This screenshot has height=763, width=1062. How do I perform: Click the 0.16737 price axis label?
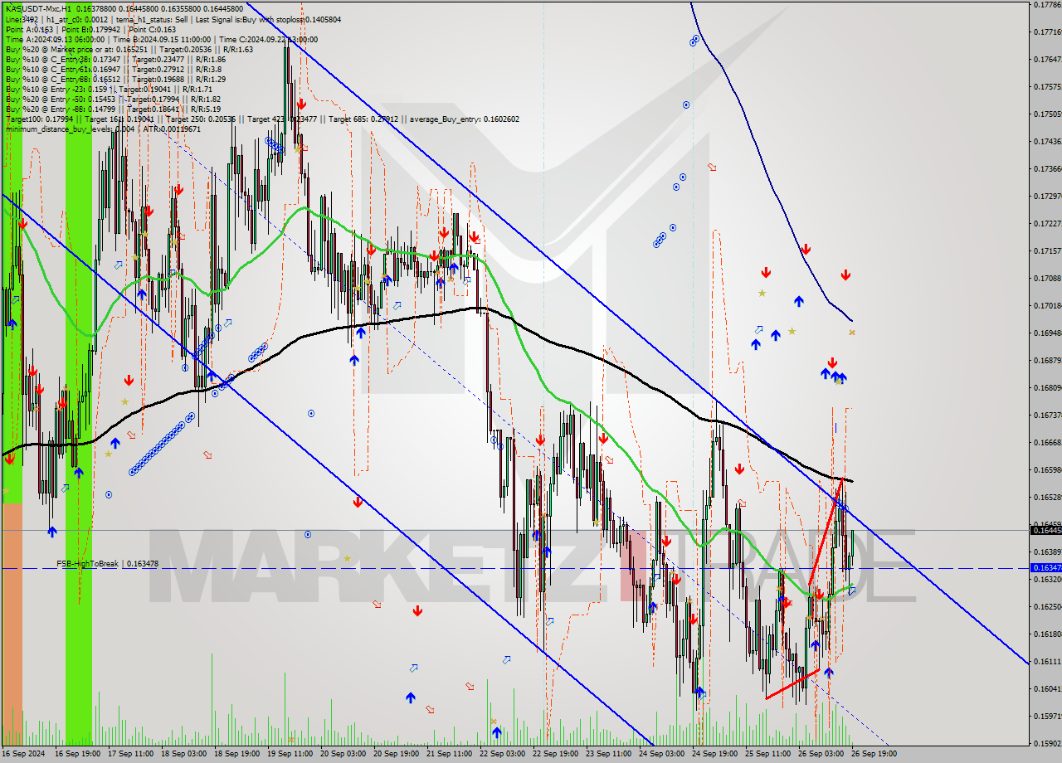point(1047,415)
